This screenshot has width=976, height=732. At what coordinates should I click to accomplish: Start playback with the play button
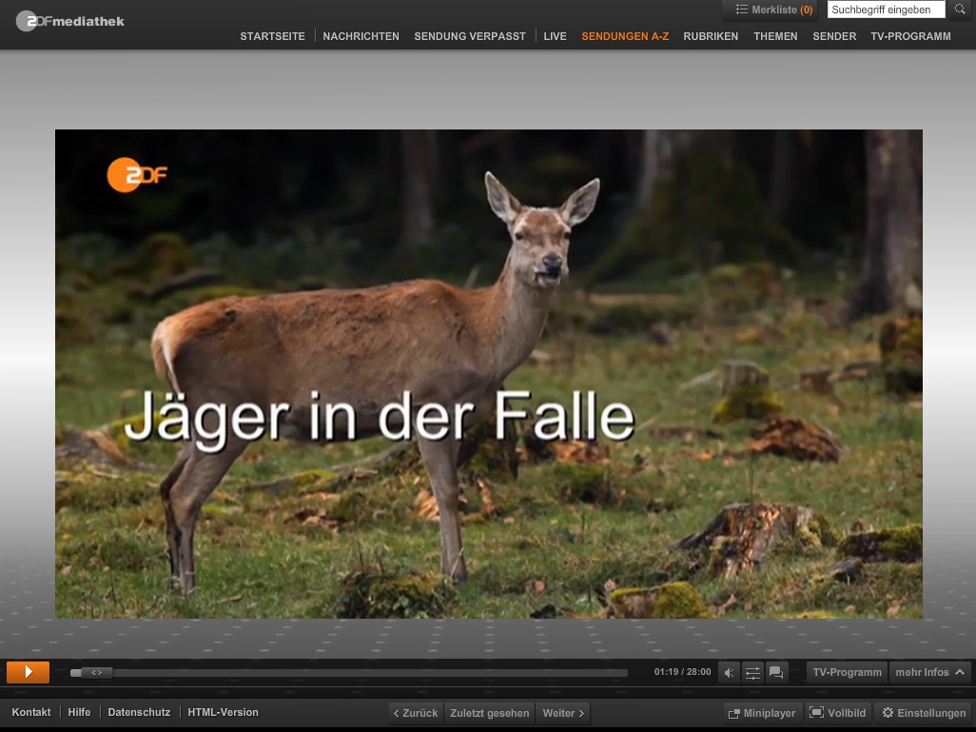tap(28, 672)
